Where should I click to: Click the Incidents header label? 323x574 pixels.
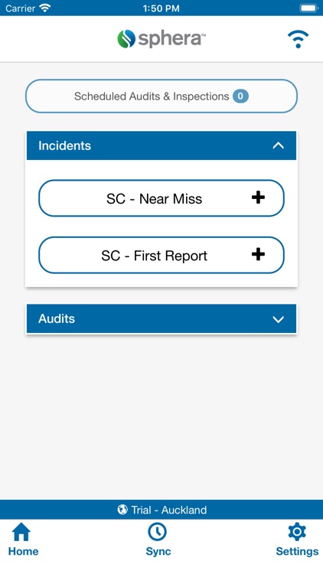[x=64, y=145]
